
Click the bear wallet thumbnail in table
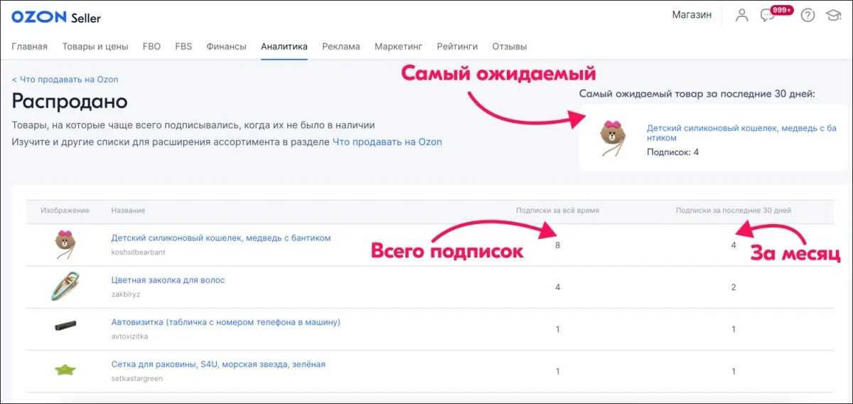pyautogui.click(x=65, y=244)
